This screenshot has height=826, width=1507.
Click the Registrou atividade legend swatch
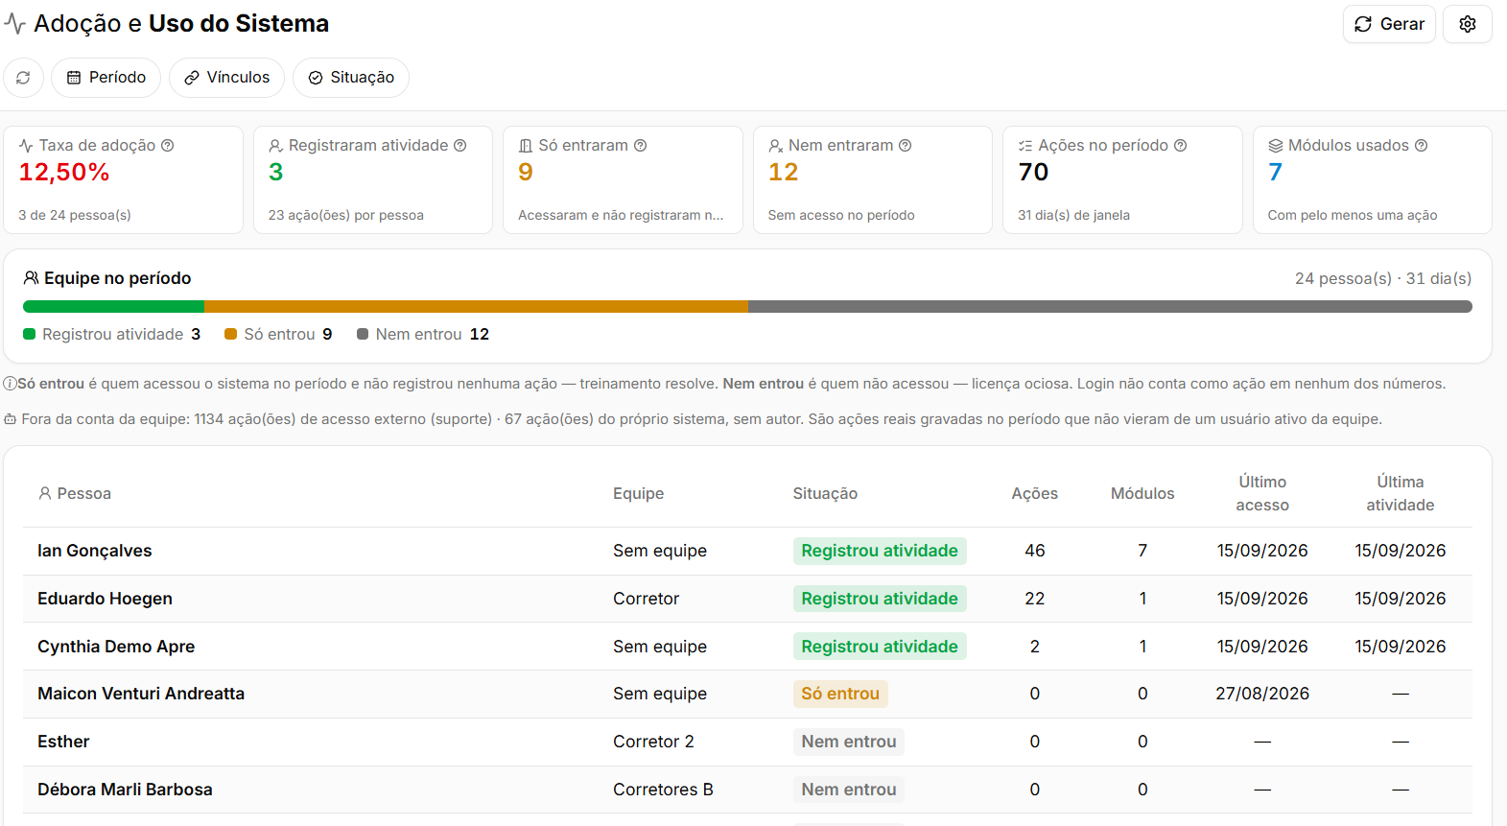click(30, 334)
